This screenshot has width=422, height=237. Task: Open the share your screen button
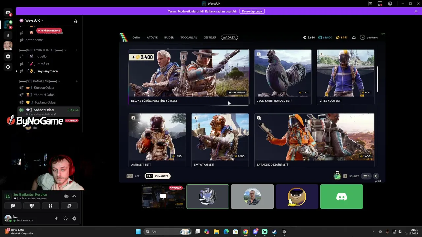coord(32,206)
